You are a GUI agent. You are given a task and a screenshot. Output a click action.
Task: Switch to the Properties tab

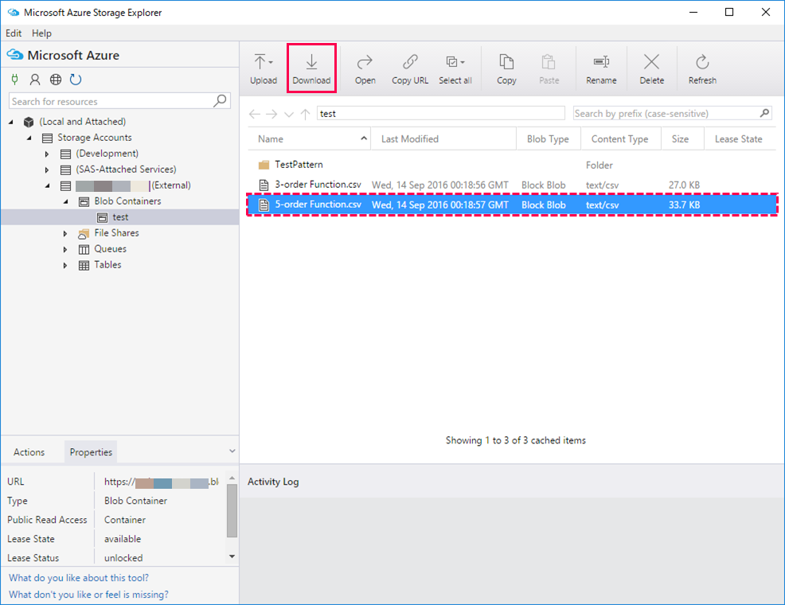[91, 452]
